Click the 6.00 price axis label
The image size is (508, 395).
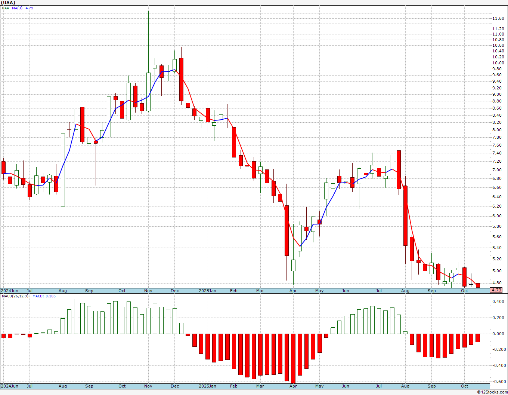[x=497, y=216]
